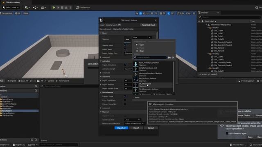Open the Select Mode dropdown
This screenshot has width=262, height=147.
pyautogui.click(x=11, y=7)
